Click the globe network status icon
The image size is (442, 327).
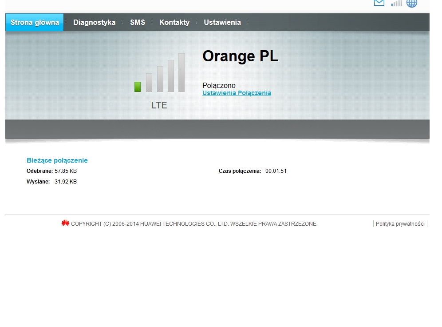pos(412,4)
